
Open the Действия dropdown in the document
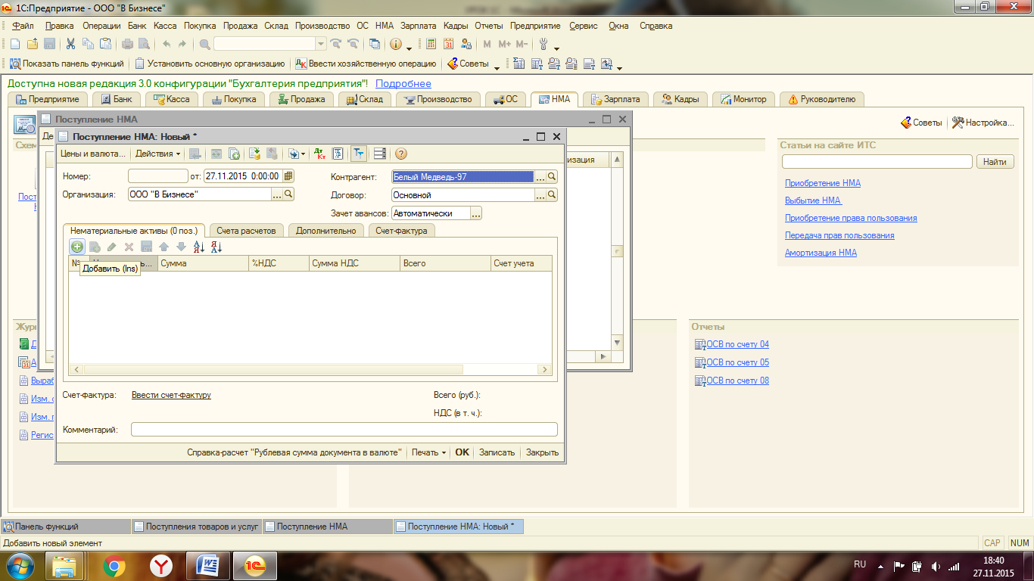click(x=158, y=154)
